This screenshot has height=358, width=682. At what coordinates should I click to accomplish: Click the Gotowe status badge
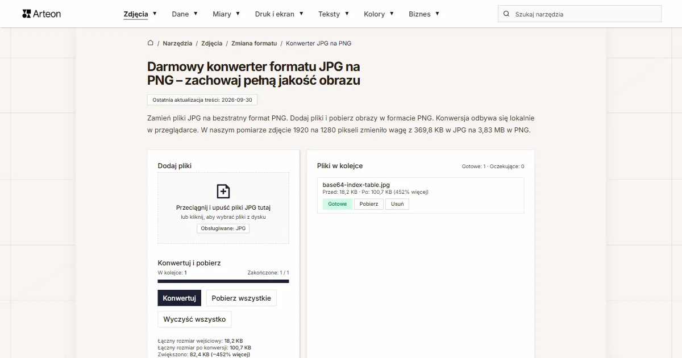point(337,204)
